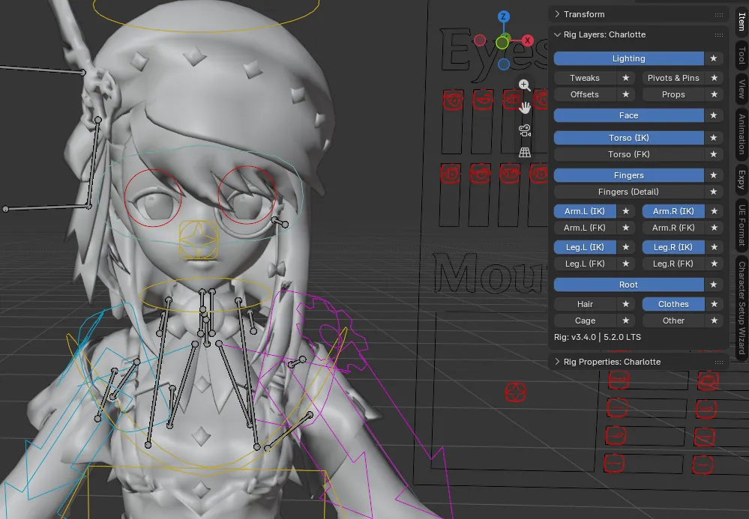The height and width of the screenshot is (519, 749).
Task: Turn off the Arm.L (IK) layer
Action: pyautogui.click(x=585, y=211)
